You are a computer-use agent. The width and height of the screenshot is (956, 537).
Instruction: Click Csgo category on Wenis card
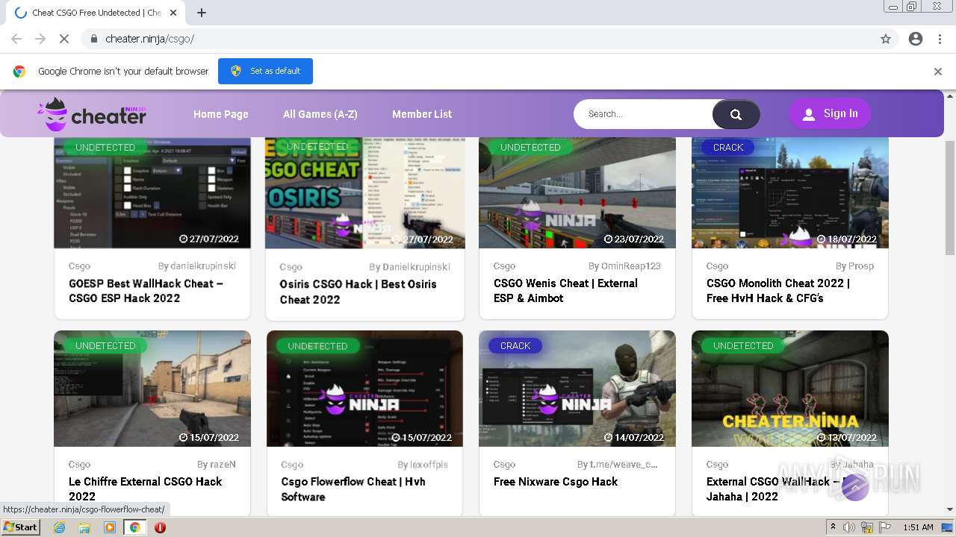pos(504,266)
